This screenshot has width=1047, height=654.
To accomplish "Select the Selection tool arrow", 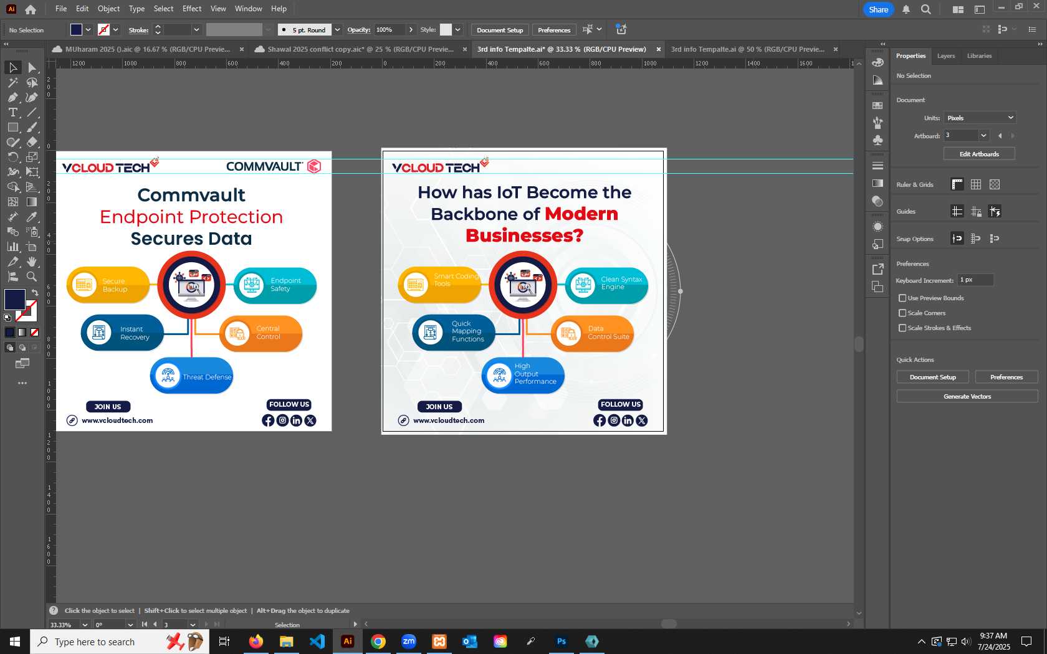I will click(12, 67).
